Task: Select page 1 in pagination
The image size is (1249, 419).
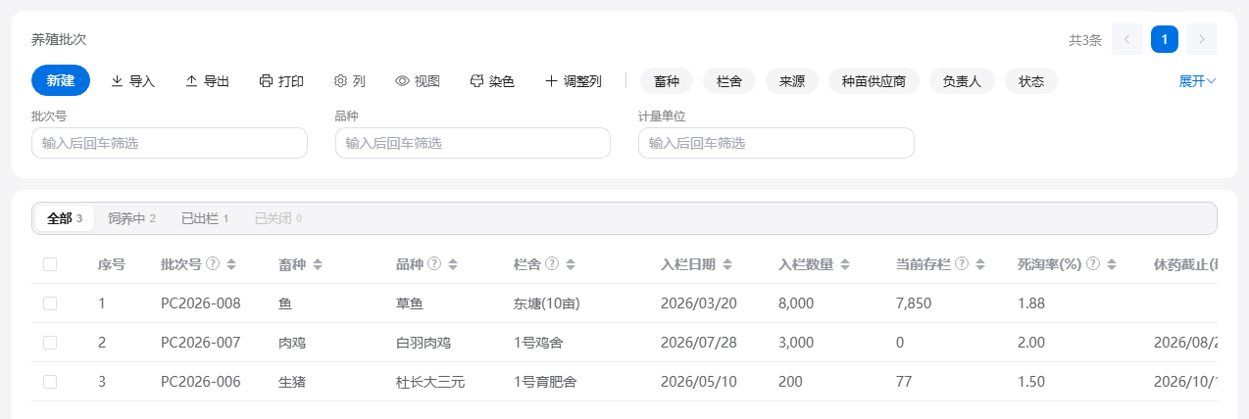Action: pyautogui.click(x=1165, y=39)
